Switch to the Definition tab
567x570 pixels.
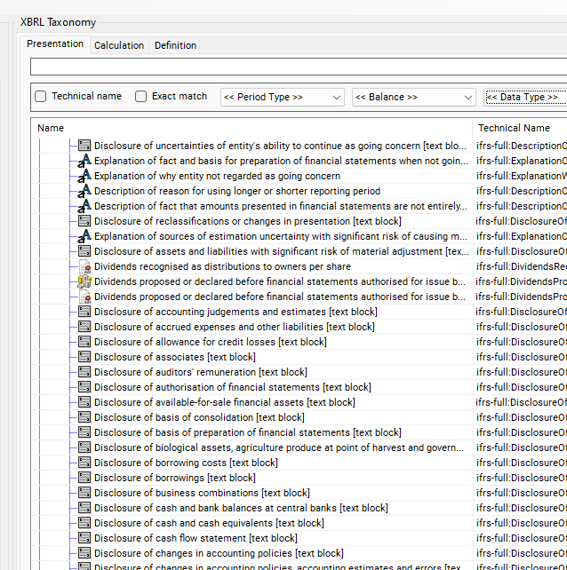click(x=175, y=45)
